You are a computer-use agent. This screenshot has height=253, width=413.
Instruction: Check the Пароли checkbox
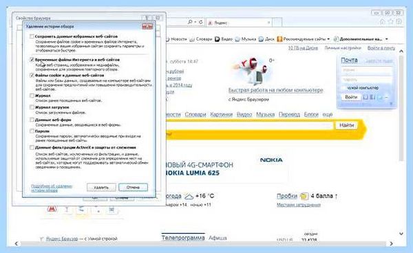coord(32,131)
